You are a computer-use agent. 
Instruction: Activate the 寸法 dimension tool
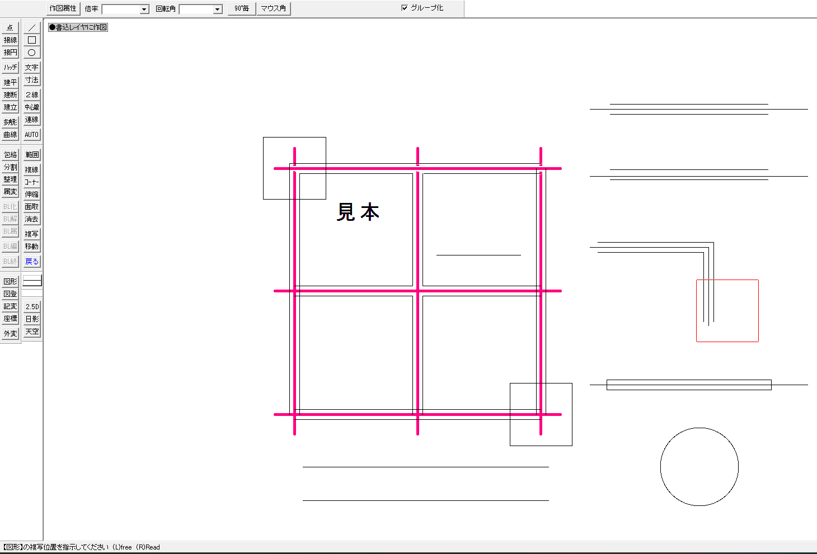pos(32,80)
